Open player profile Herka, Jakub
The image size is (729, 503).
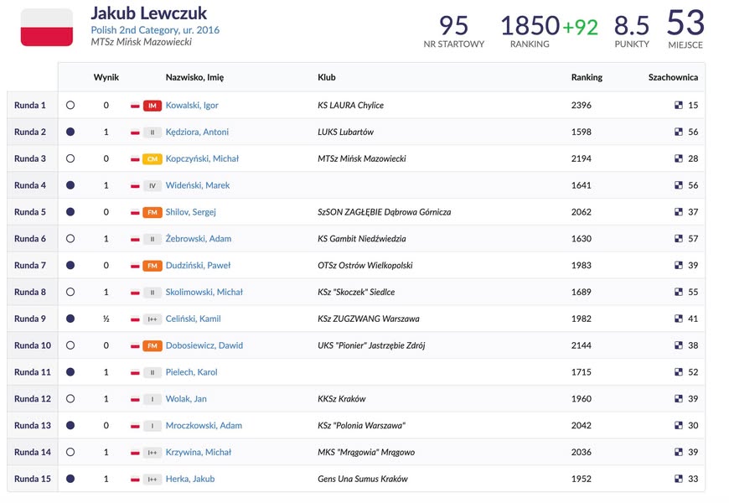pyautogui.click(x=190, y=479)
